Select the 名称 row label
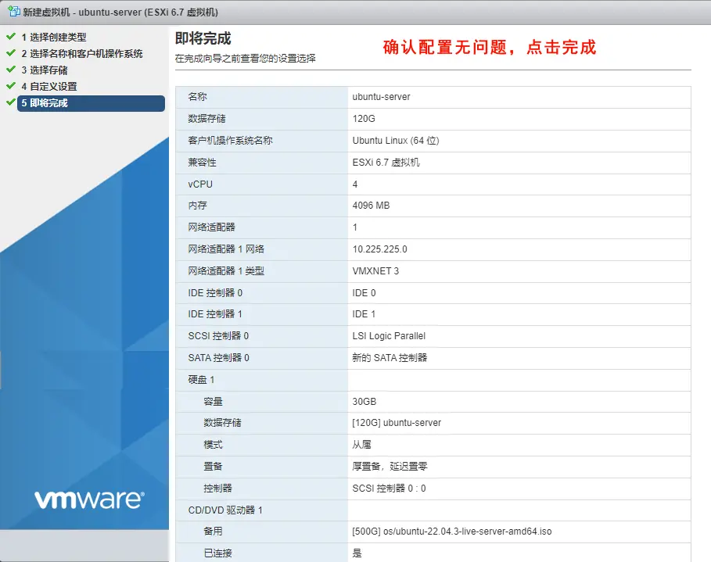 pyautogui.click(x=198, y=97)
